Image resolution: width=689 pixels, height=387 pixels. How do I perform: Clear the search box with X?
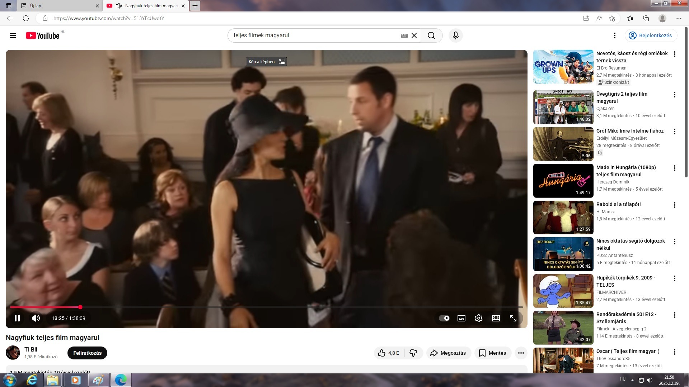point(414,35)
